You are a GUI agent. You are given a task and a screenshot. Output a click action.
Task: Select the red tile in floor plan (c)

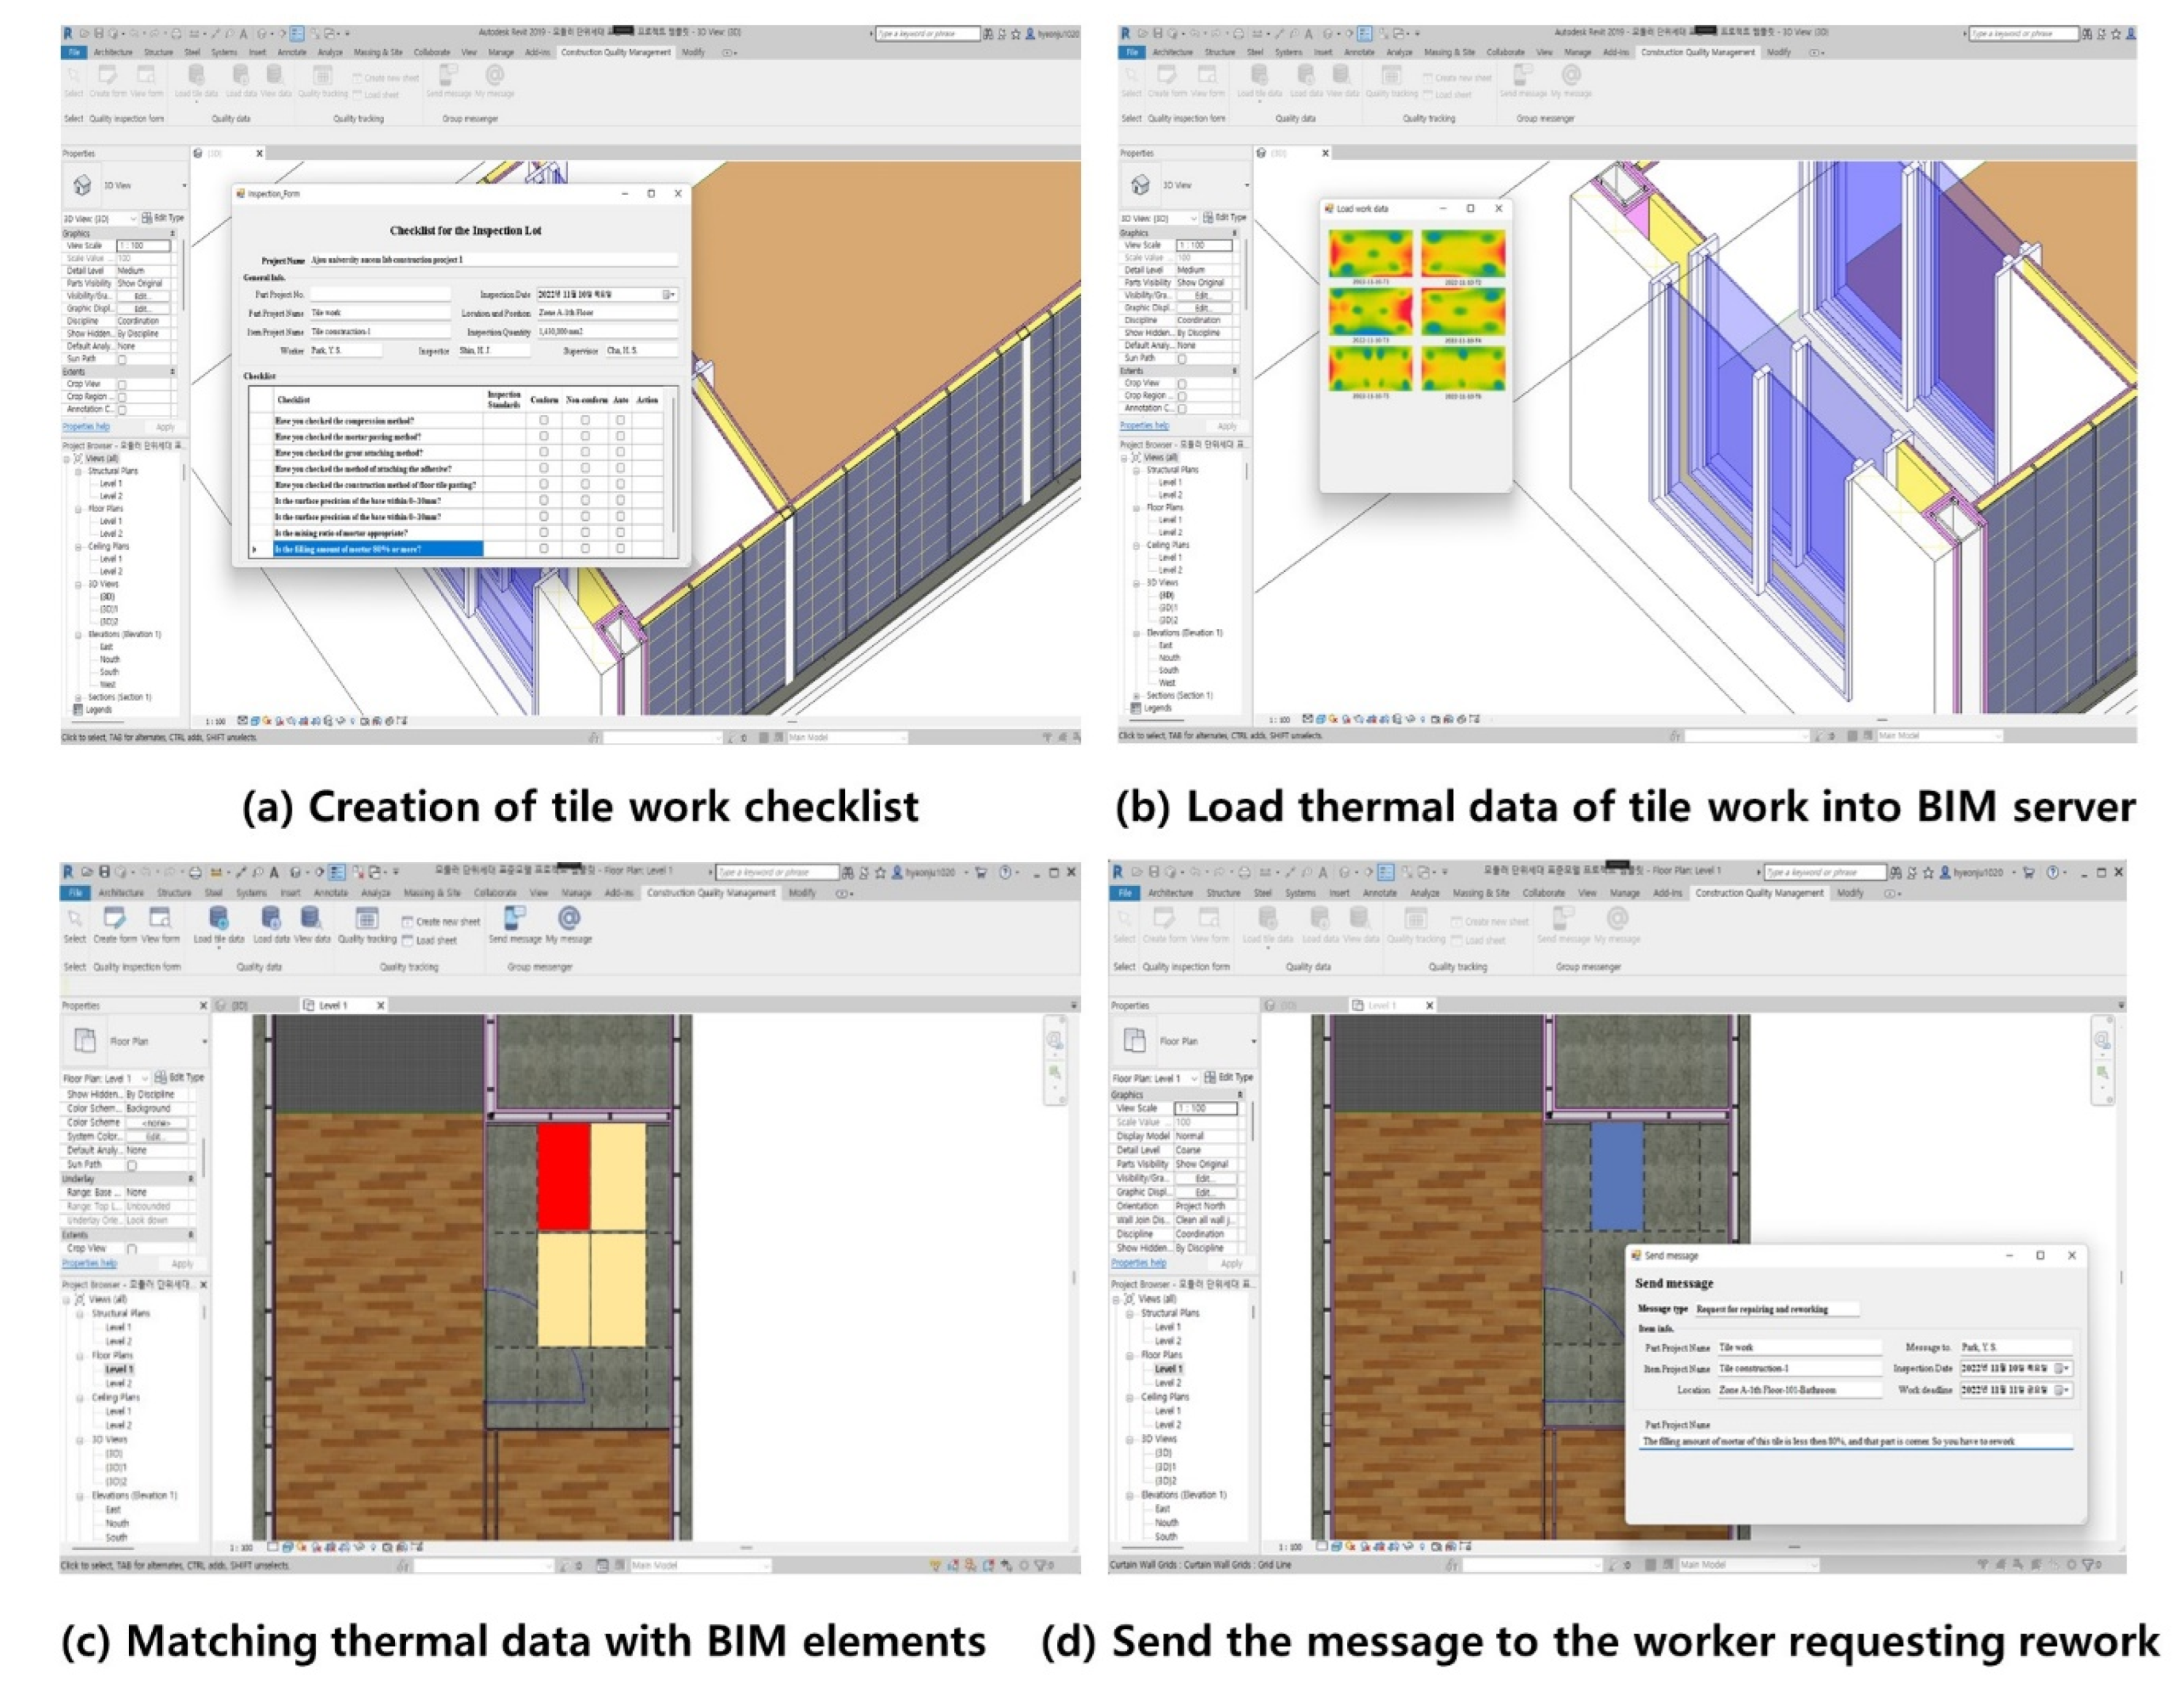click(x=563, y=1176)
